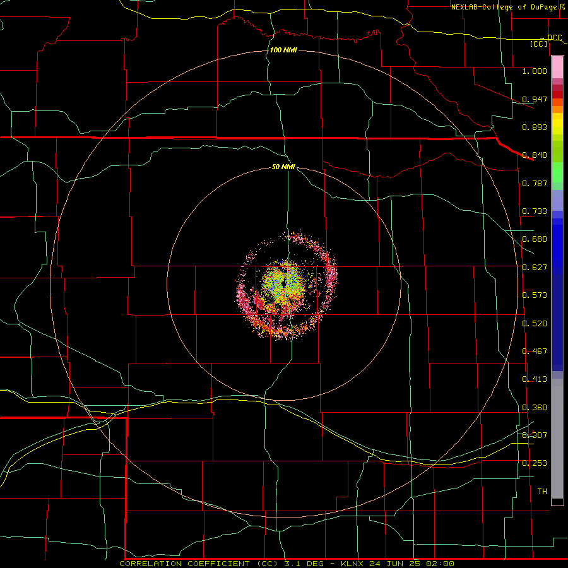This screenshot has height=568, width=568.
Task: Click the 0.307 scale value
Action: 535,435
